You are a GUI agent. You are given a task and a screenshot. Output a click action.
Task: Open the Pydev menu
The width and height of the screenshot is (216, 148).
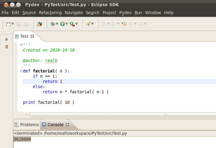point(125,13)
